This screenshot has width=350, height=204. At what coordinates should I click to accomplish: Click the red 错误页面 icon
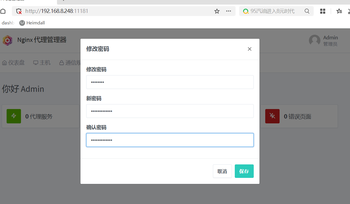(272, 116)
